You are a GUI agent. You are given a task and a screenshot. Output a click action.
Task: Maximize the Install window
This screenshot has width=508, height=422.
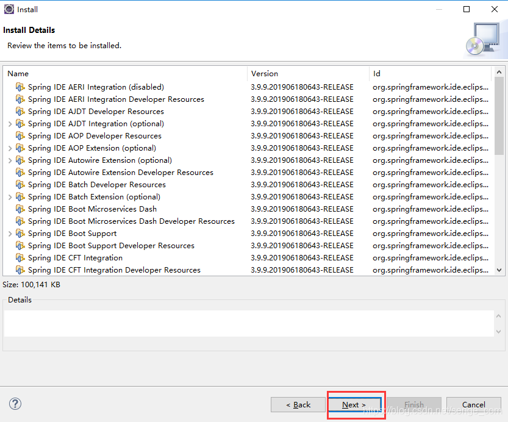(x=467, y=9)
